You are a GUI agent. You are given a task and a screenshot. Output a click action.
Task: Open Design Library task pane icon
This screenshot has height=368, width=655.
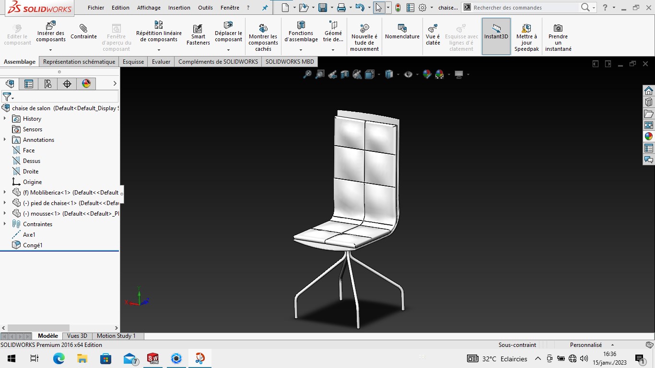pos(649,102)
